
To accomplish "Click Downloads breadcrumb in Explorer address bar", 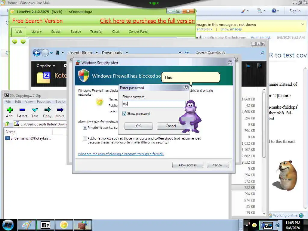I will pyautogui.click(x=112, y=53).
